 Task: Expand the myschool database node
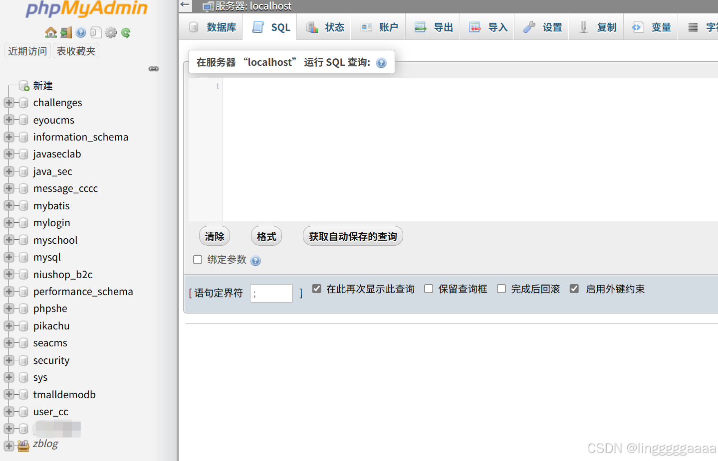[x=8, y=240]
